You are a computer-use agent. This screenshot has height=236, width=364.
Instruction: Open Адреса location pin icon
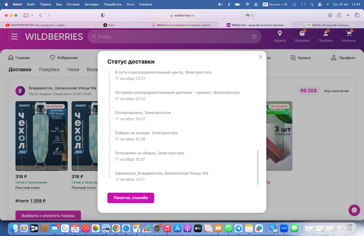pos(280,33)
